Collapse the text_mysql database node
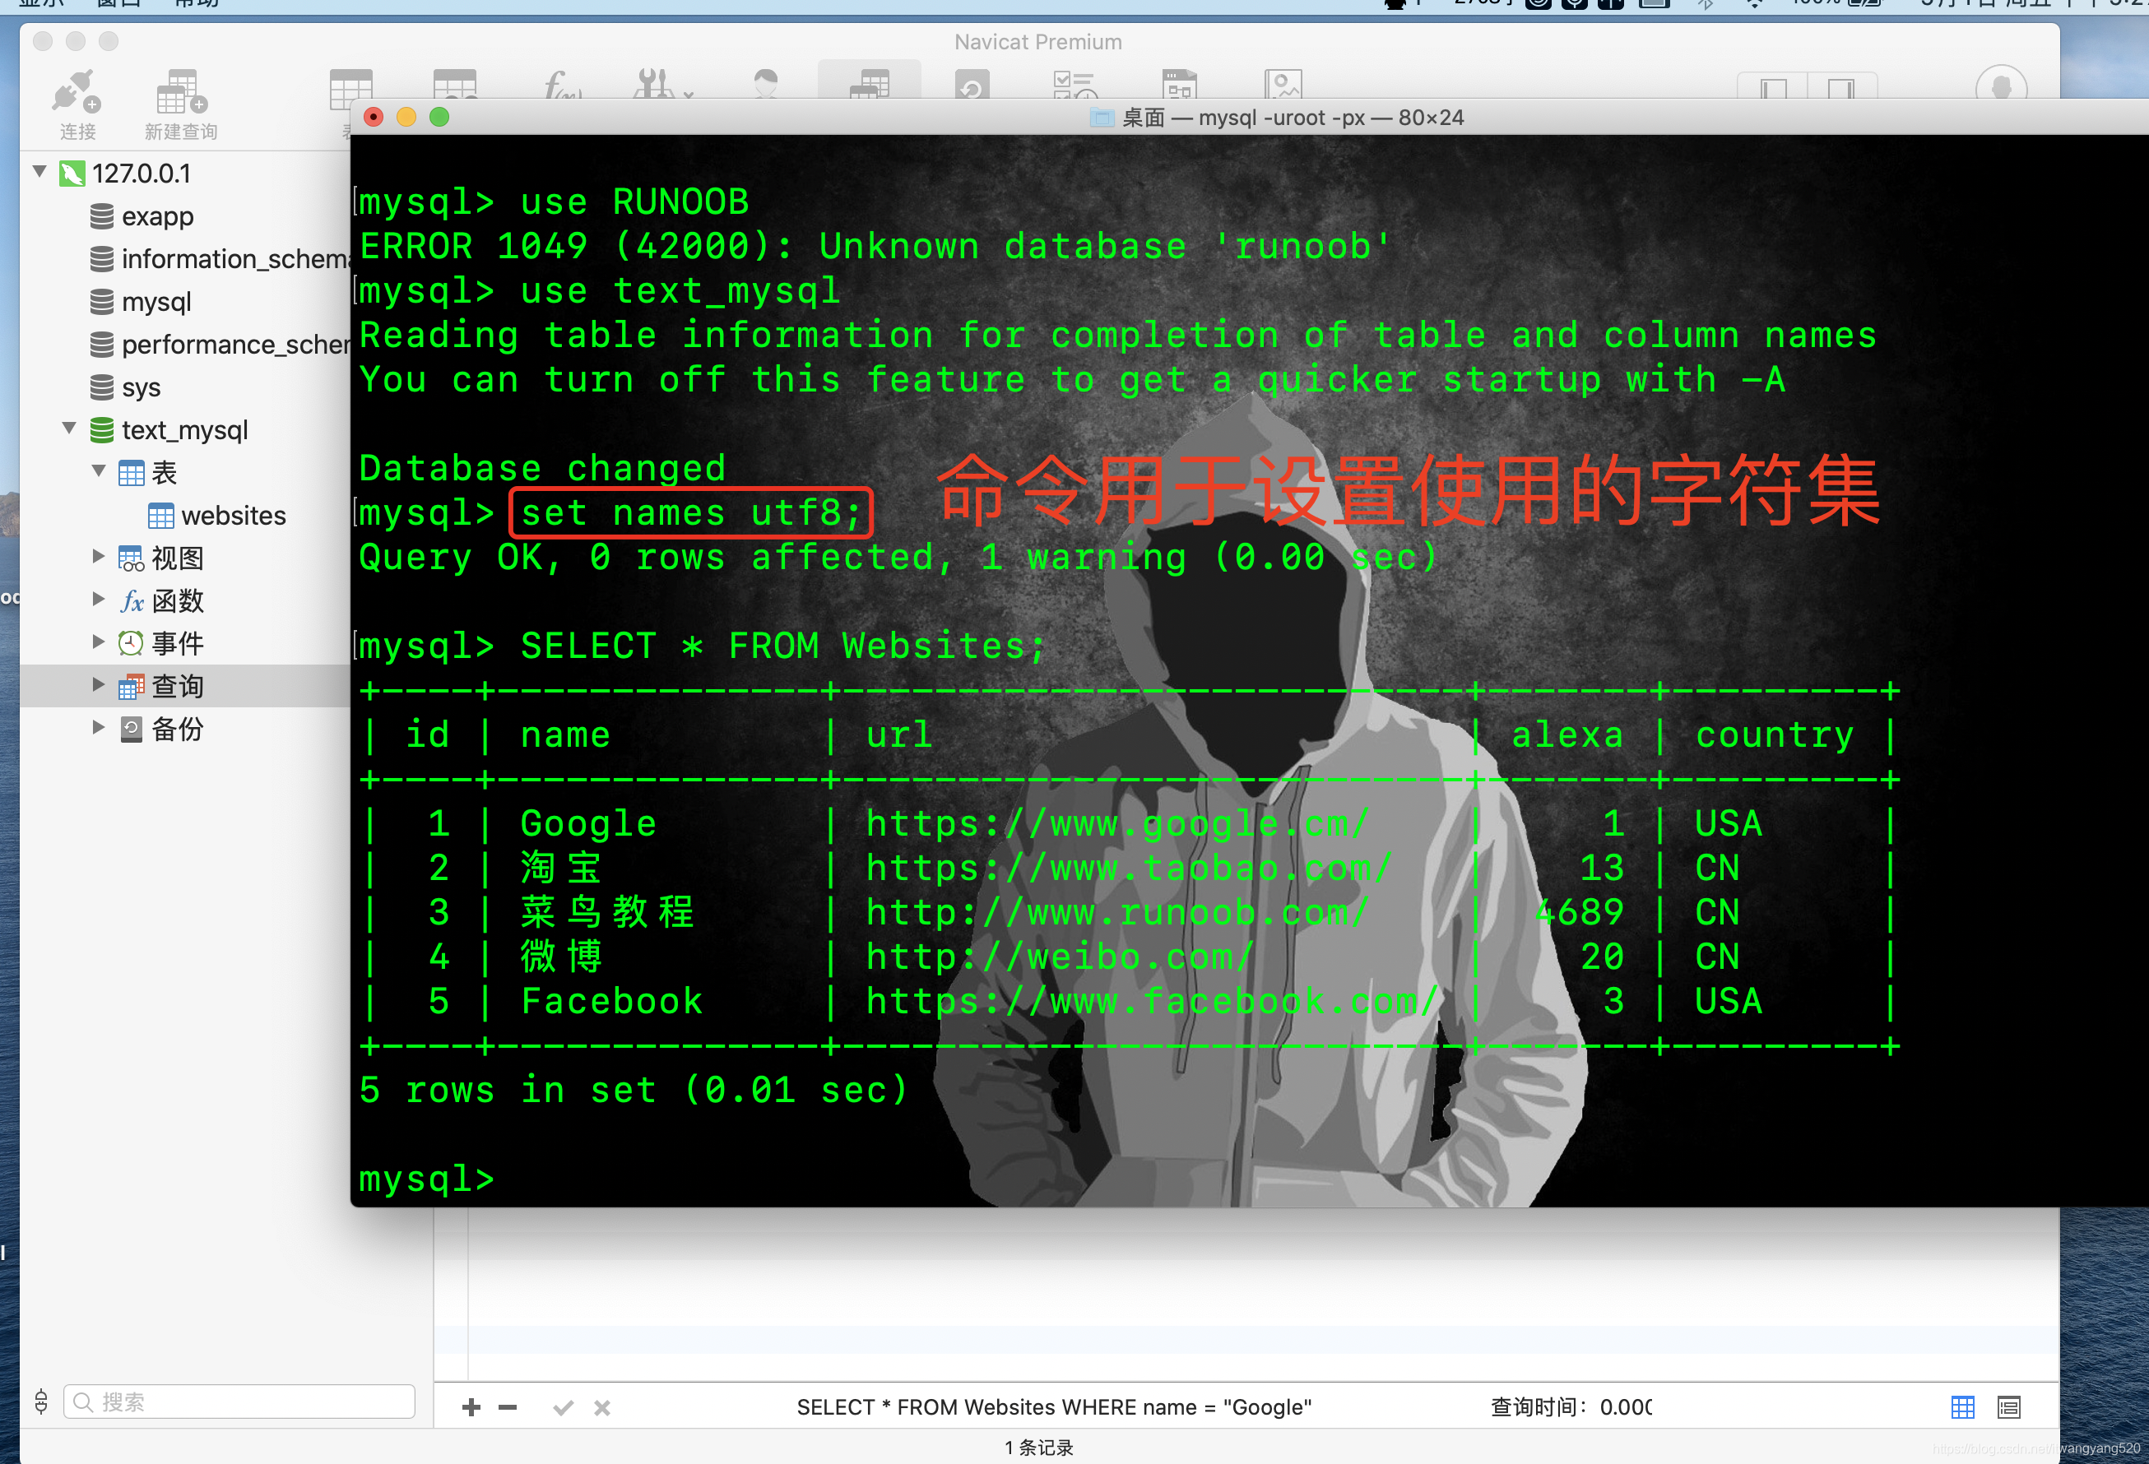 point(69,429)
